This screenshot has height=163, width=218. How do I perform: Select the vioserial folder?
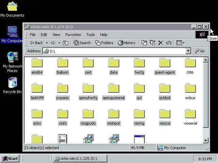click(190, 117)
